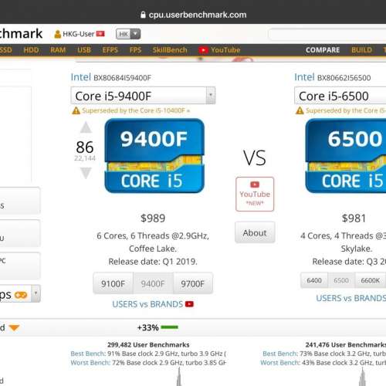The image size is (386, 386).
Task: Open the Core i5-6500 selector box
Action: (340, 96)
